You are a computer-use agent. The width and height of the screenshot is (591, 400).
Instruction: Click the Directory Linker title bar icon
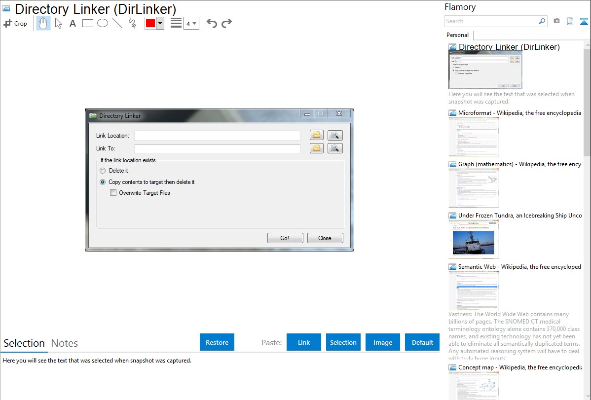[93, 116]
